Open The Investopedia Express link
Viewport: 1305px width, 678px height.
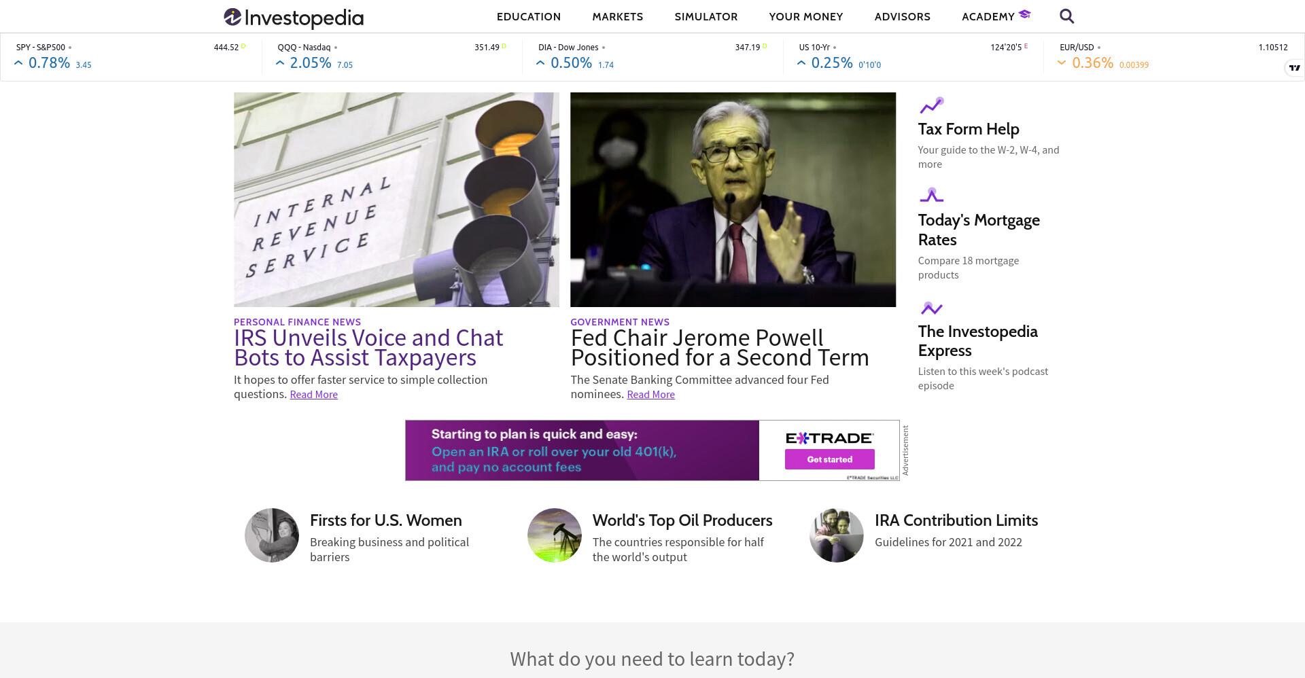click(x=978, y=341)
